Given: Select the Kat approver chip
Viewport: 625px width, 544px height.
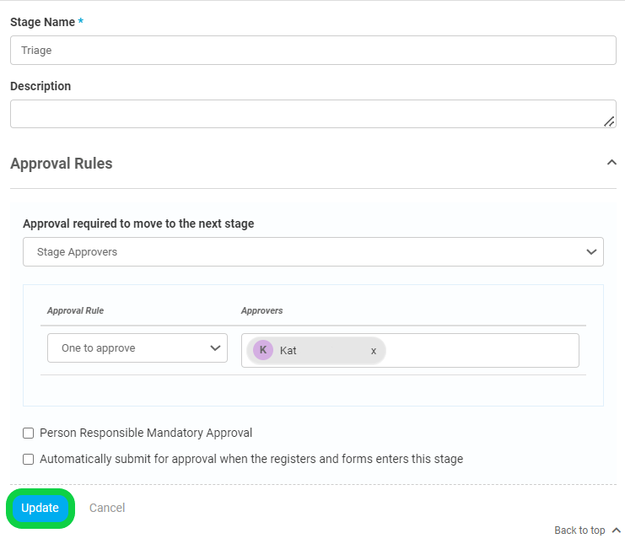Looking at the screenshot, I should coord(316,350).
